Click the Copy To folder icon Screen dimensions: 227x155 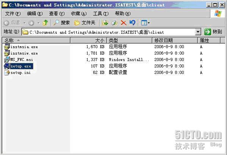(114, 23)
